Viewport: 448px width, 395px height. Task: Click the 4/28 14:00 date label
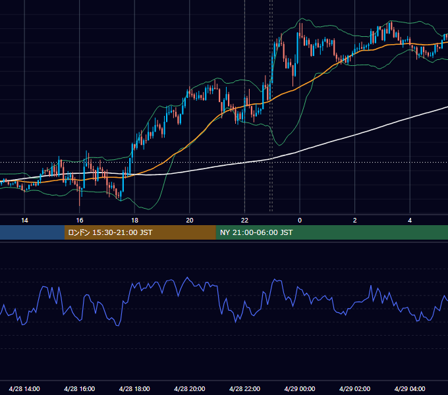(24, 388)
